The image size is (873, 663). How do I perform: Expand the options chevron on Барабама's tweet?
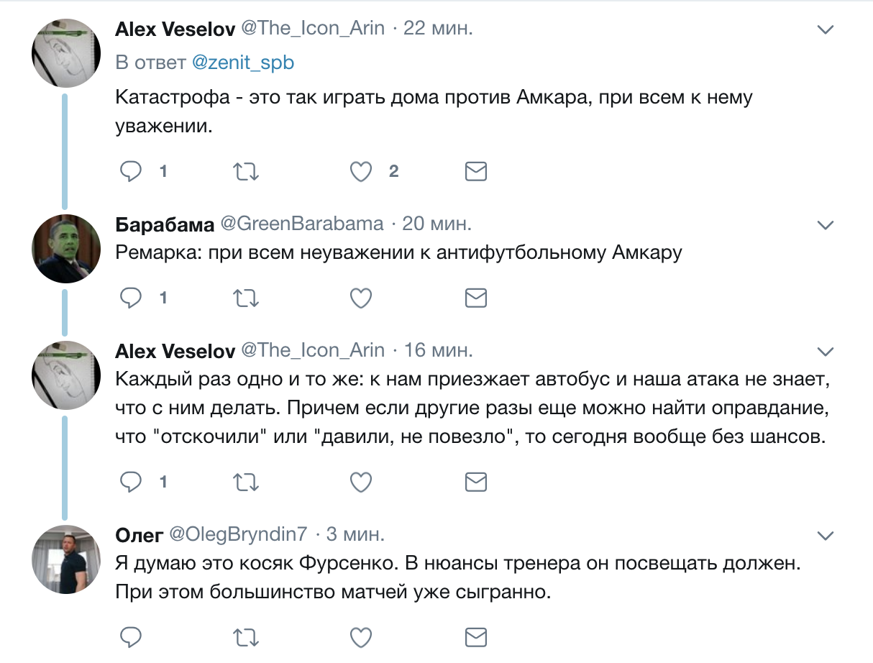tap(826, 225)
